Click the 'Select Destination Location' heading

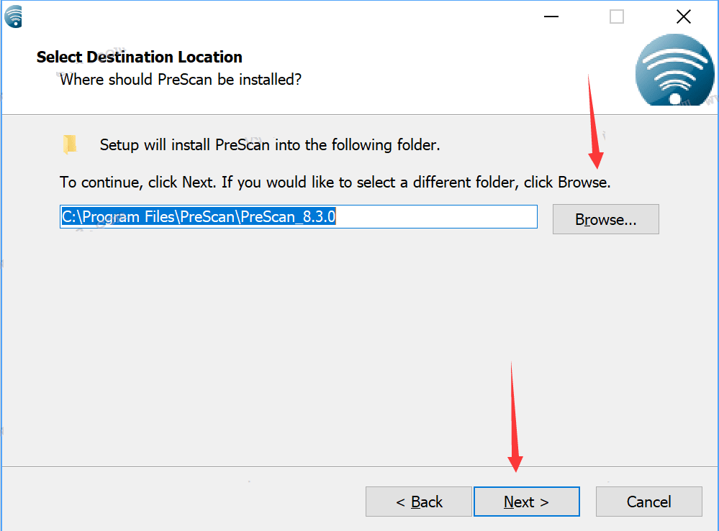point(140,57)
